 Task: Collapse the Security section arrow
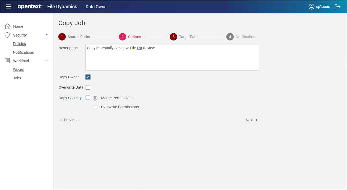[47, 35]
